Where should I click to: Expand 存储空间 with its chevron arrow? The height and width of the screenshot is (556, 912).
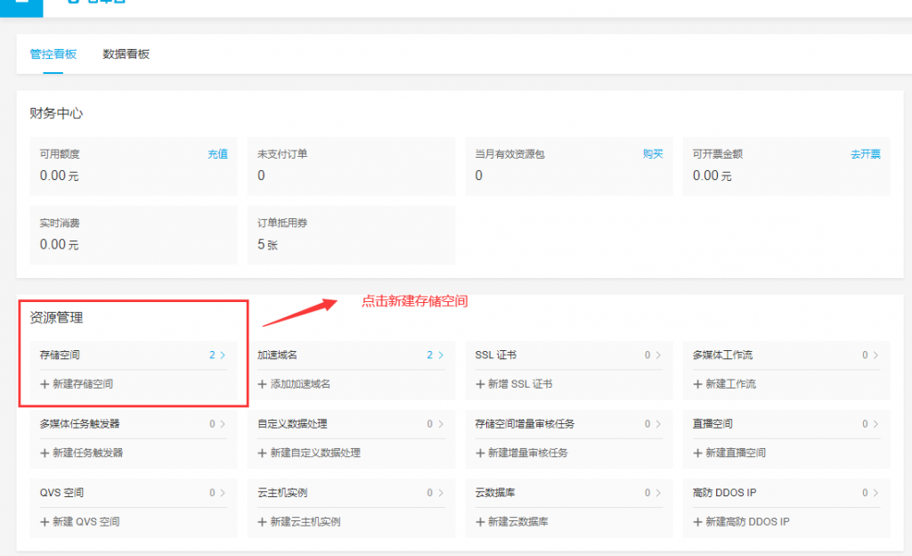223,356
